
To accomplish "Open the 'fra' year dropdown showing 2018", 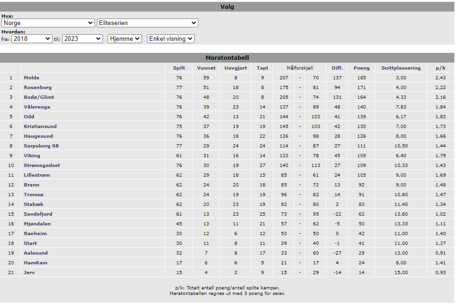I will pos(32,38).
